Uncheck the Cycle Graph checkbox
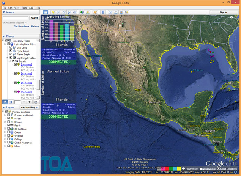The height and width of the screenshot is (176, 241). click(11, 50)
